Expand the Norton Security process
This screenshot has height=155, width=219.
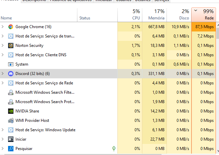click(2, 46)
